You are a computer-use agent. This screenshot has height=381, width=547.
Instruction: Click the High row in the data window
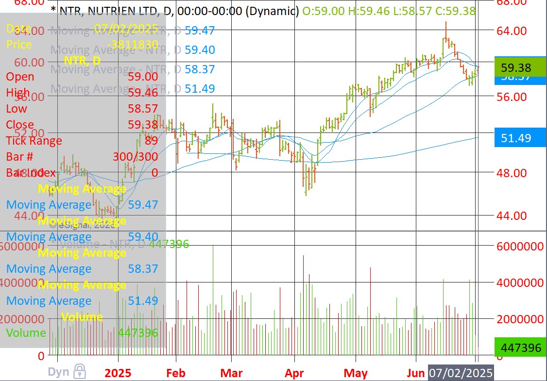pos(82,92)
